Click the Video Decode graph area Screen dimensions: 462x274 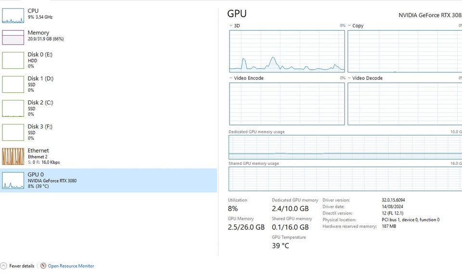[x=404, y=104]
